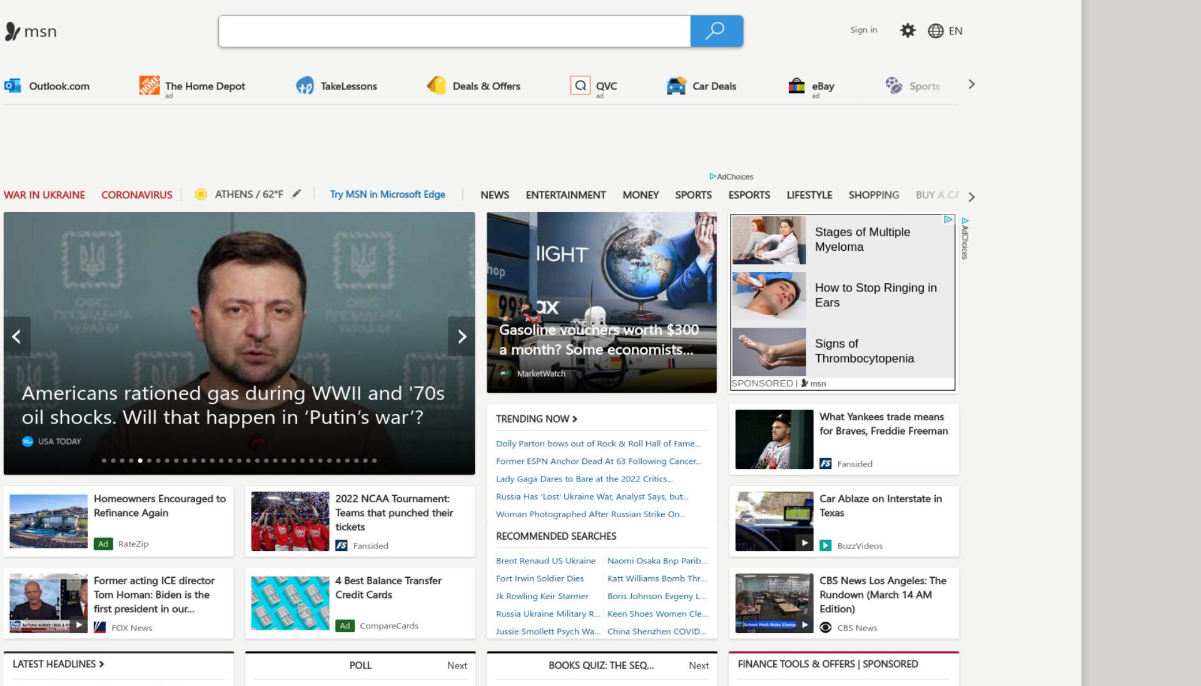Open settings gear icon
The height and width of the screenshot is (686, 1201).
(x=908, y=31)
